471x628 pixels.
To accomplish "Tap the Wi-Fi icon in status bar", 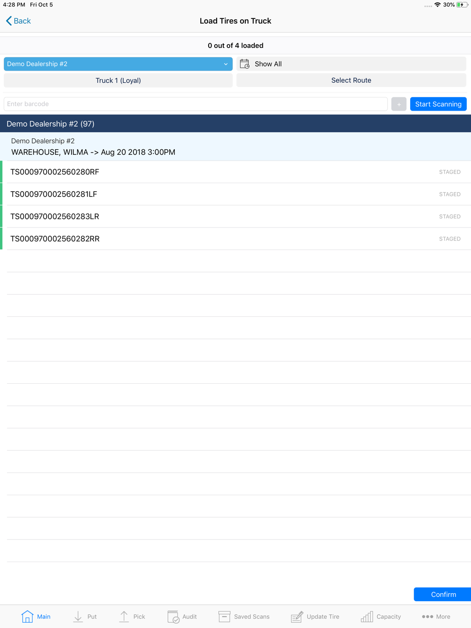I will 438,5.
